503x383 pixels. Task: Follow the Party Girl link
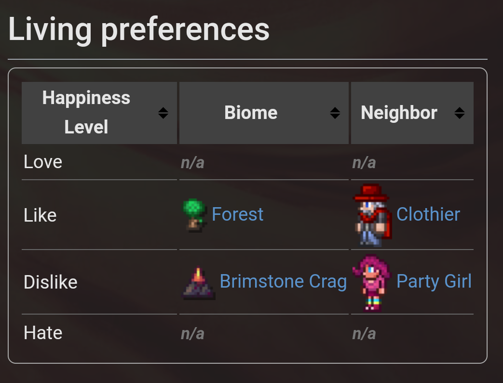coord(434,281)
